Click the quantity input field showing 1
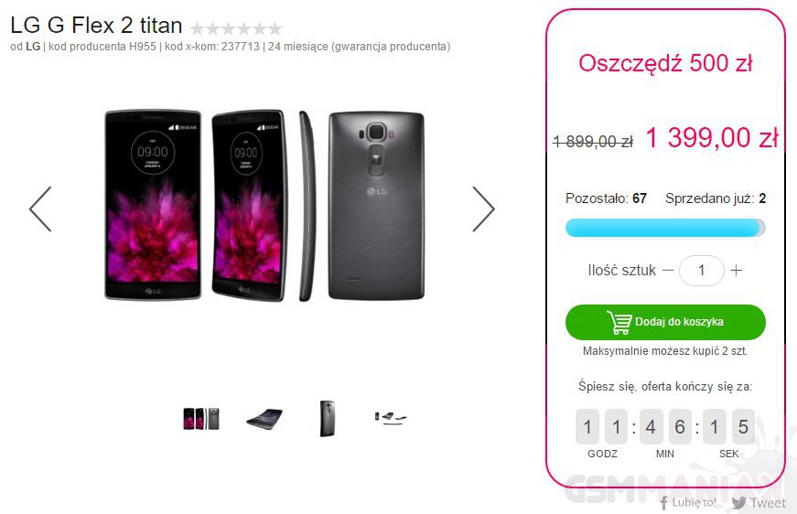This screenshot has width=797, height=514. (702, 271)
